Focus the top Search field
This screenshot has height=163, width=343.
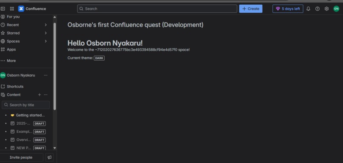(x=157, y=9)
